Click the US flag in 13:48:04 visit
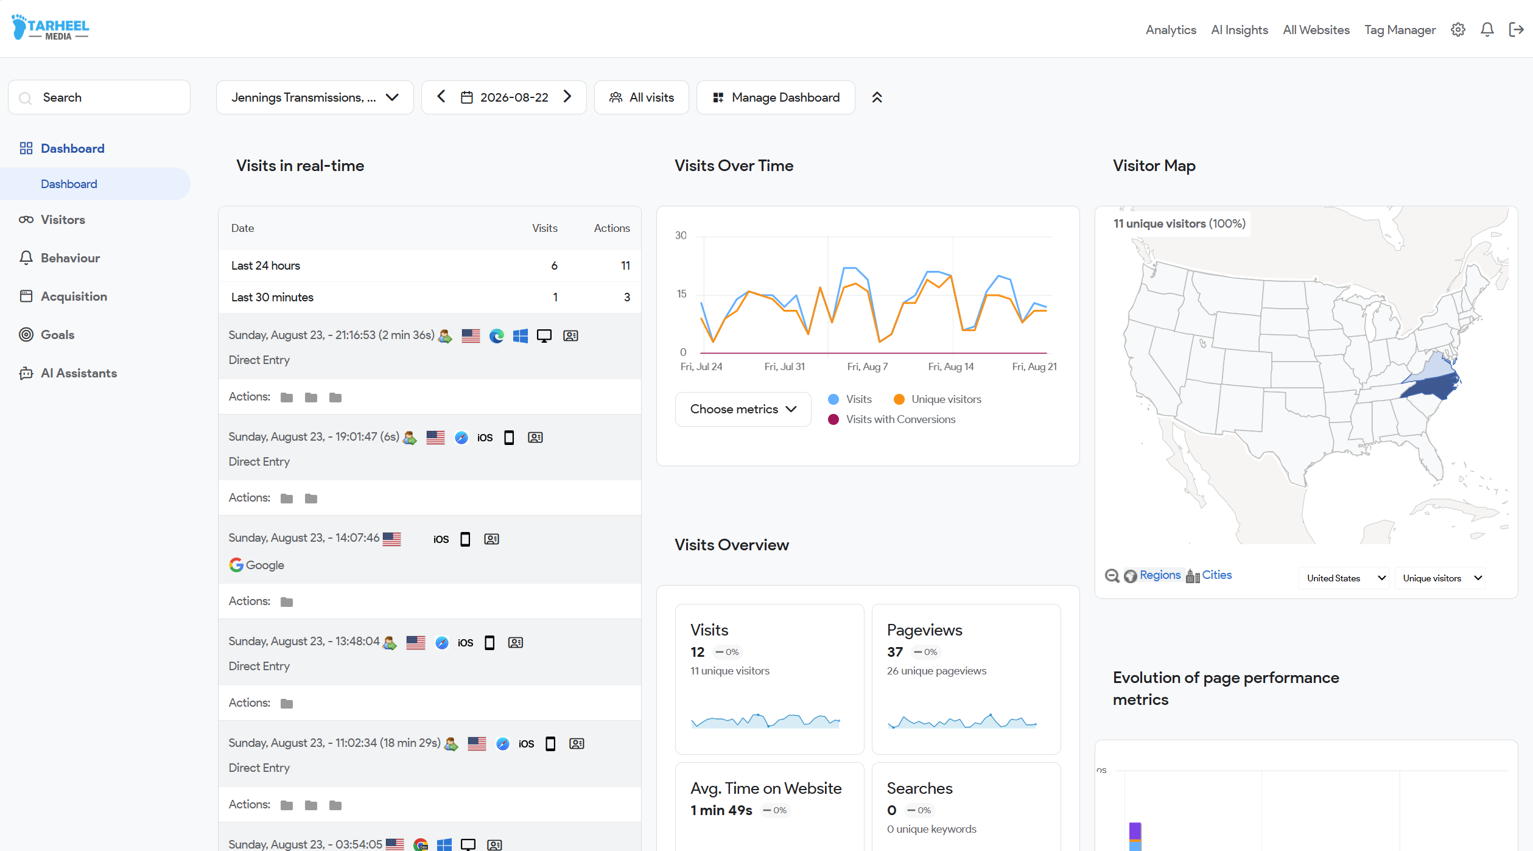The height and width of the screenshot is (851, 1533). 416,643
